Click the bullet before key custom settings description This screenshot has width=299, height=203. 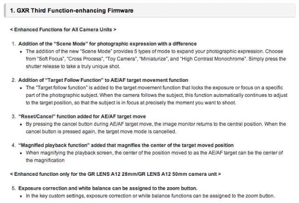click(x=21, y=196)
